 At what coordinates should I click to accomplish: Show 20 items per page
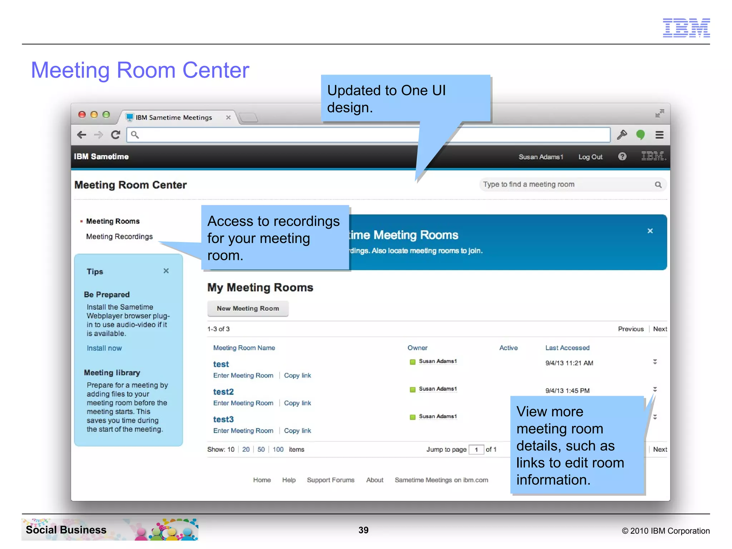click(246, 449)
